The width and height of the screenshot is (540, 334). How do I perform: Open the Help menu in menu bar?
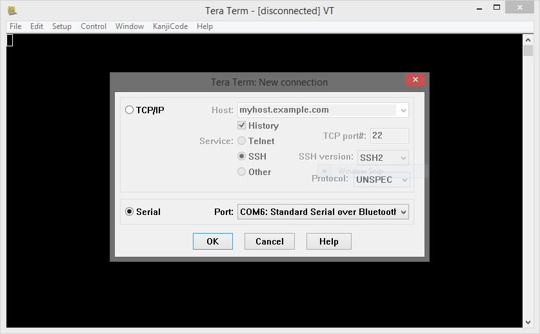pos(205,26)
